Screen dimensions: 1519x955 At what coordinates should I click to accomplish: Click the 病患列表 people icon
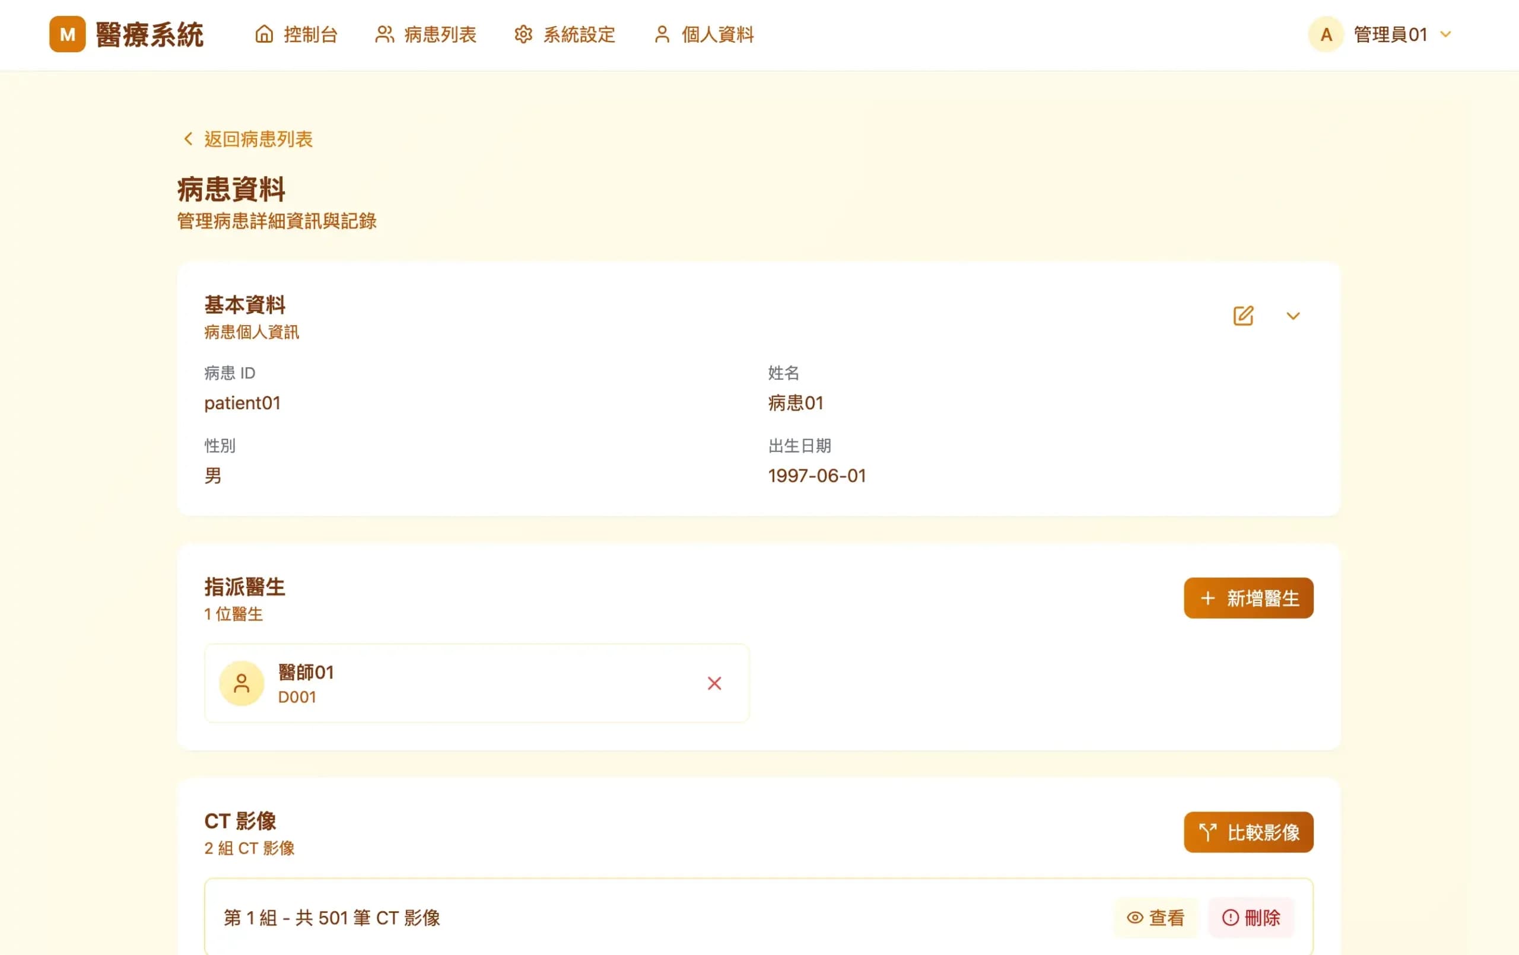coord(384,34)
